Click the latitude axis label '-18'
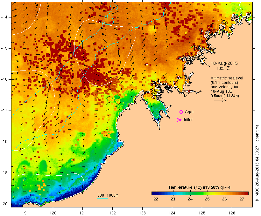261x216 pixels. click(4, 142)
